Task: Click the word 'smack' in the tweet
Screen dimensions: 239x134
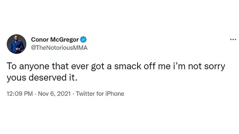Action: pos(128,66)
